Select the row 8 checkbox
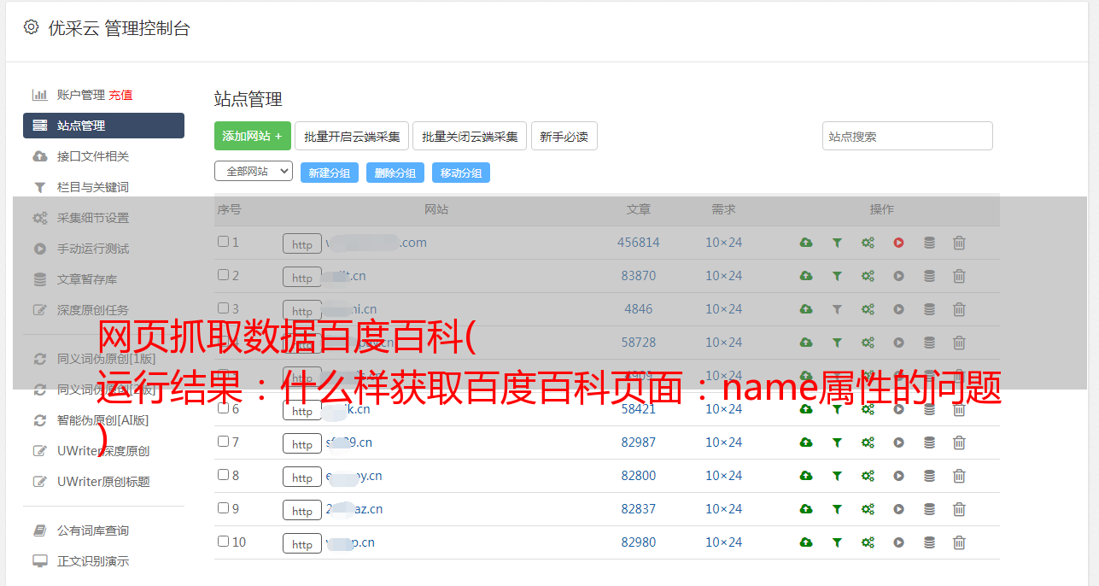The height and width of the screenshot is (586, 1099). click(223, 475)
